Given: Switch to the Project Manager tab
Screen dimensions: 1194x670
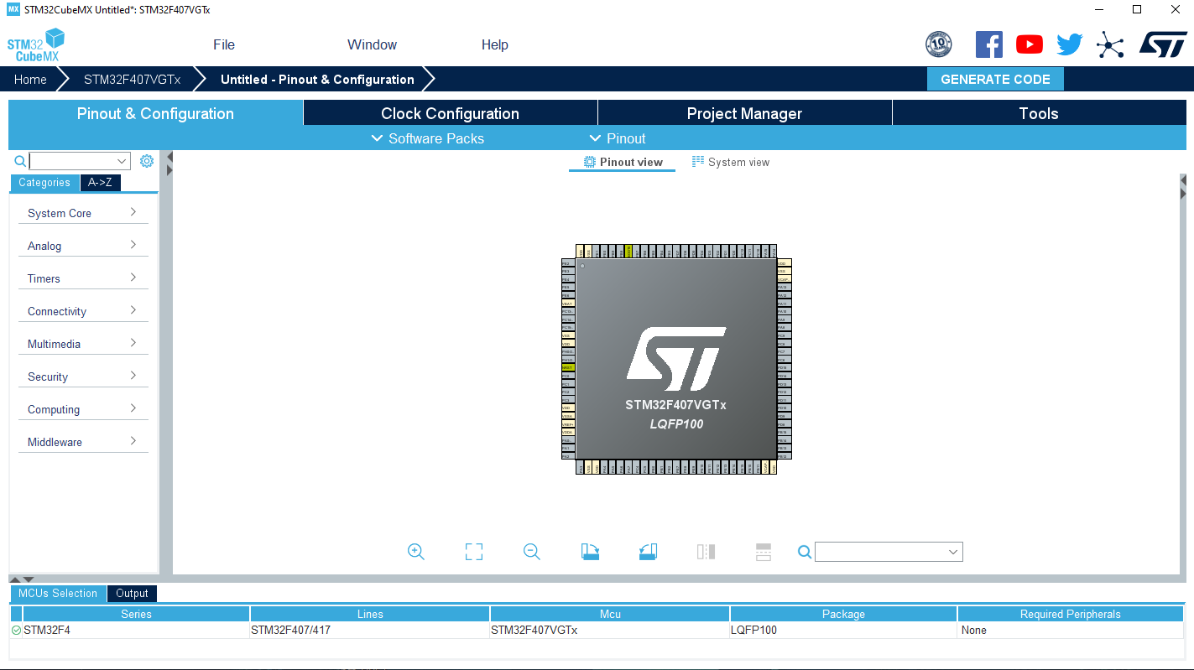Looking at the screenshot, I should point(744,112).
